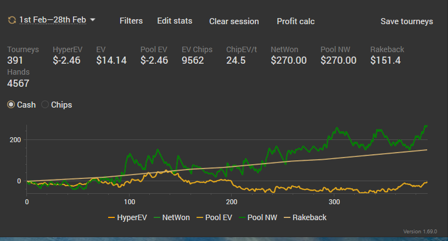Click the NetWon $270.00 stat
Viewport: 448px width, 241px height.
coord(289,55)
